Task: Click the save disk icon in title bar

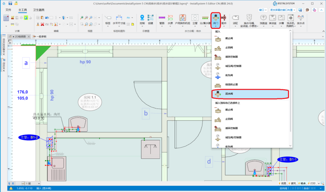Action: (x=10, y=3)
